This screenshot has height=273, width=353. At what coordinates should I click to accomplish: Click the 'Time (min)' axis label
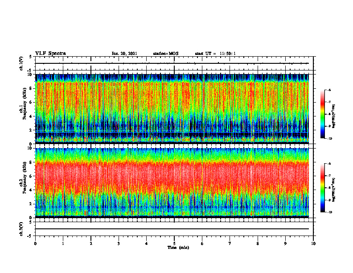pos(178,248)
